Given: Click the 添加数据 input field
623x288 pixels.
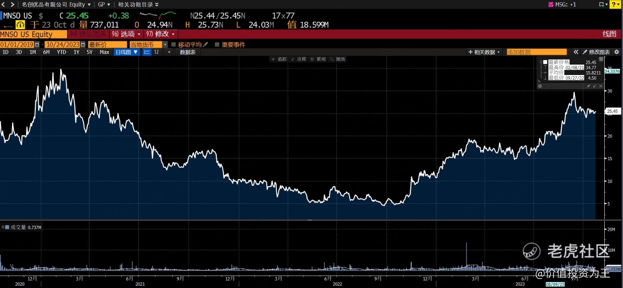Looking at the screenshot, I should tap(537, 52).
